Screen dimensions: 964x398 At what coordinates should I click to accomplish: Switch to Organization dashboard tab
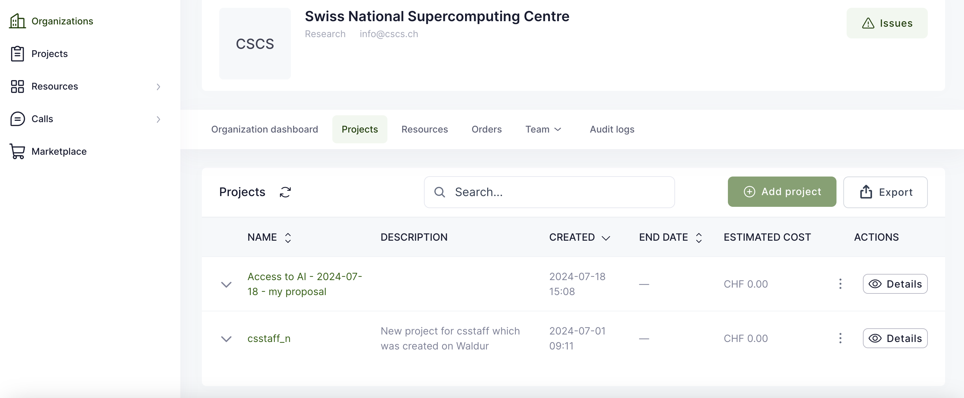[264, 129]
